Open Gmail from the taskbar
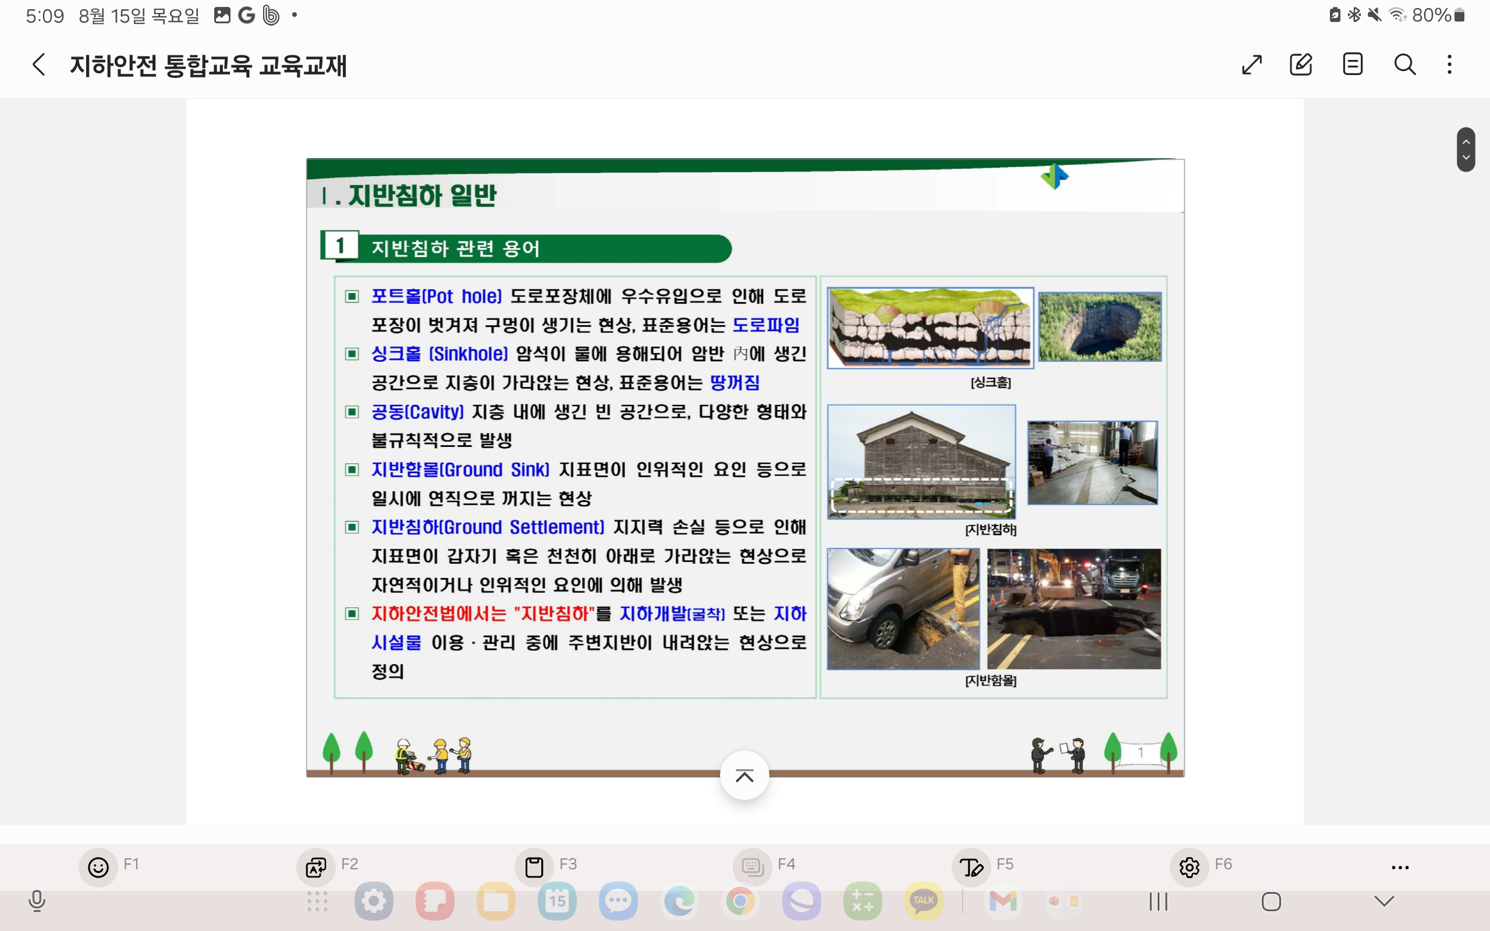1490x931 pixels. [1002, 901]
